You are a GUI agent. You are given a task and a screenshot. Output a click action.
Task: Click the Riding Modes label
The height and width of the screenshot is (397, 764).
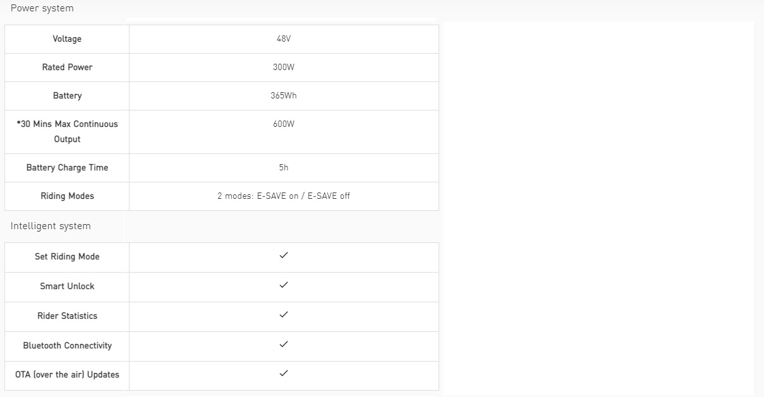click(67, 196)
